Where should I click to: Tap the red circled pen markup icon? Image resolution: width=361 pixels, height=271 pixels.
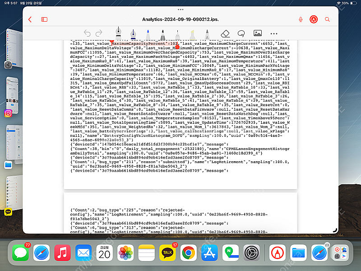(x=314, y=19)
